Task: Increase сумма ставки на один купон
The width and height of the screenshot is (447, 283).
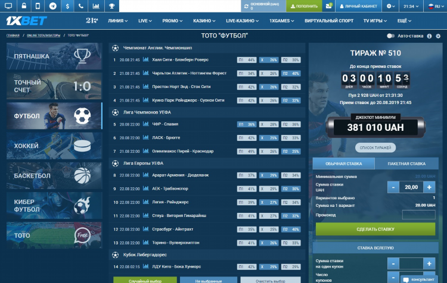Action: (x=429, y=263)
